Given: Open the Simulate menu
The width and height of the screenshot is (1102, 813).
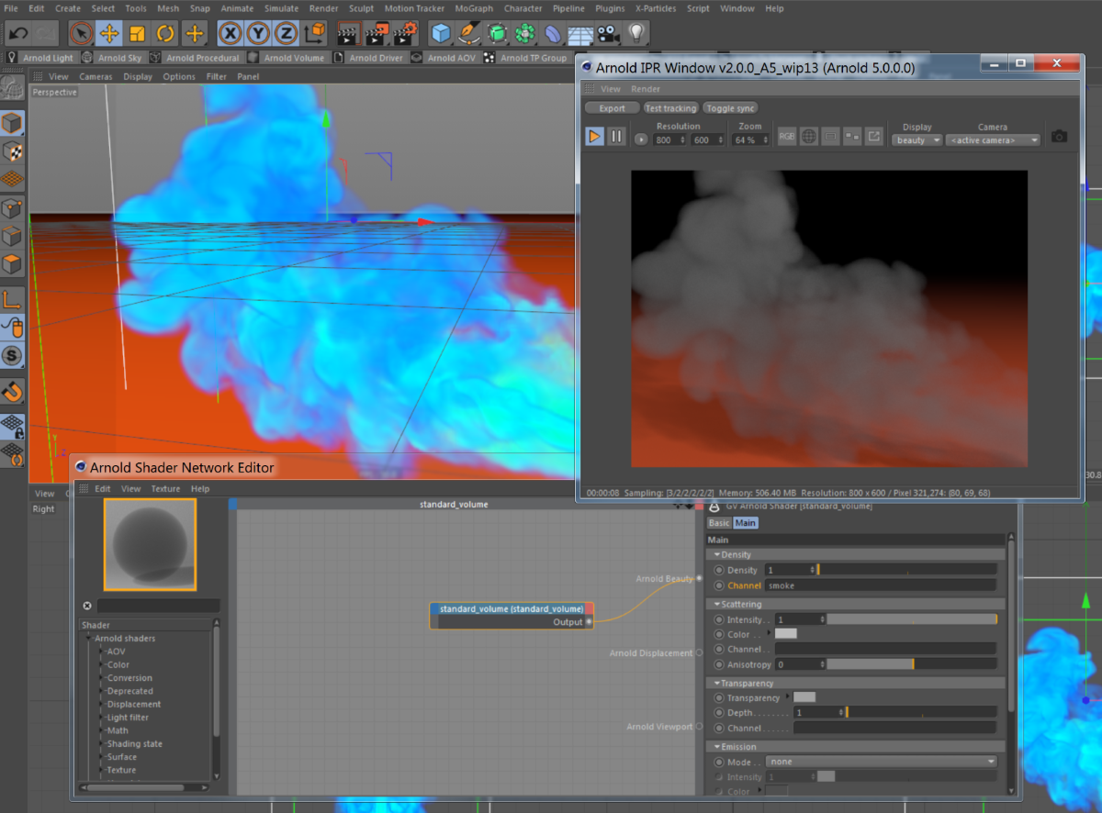Looking at the screenshot, I should coord(281,8).
